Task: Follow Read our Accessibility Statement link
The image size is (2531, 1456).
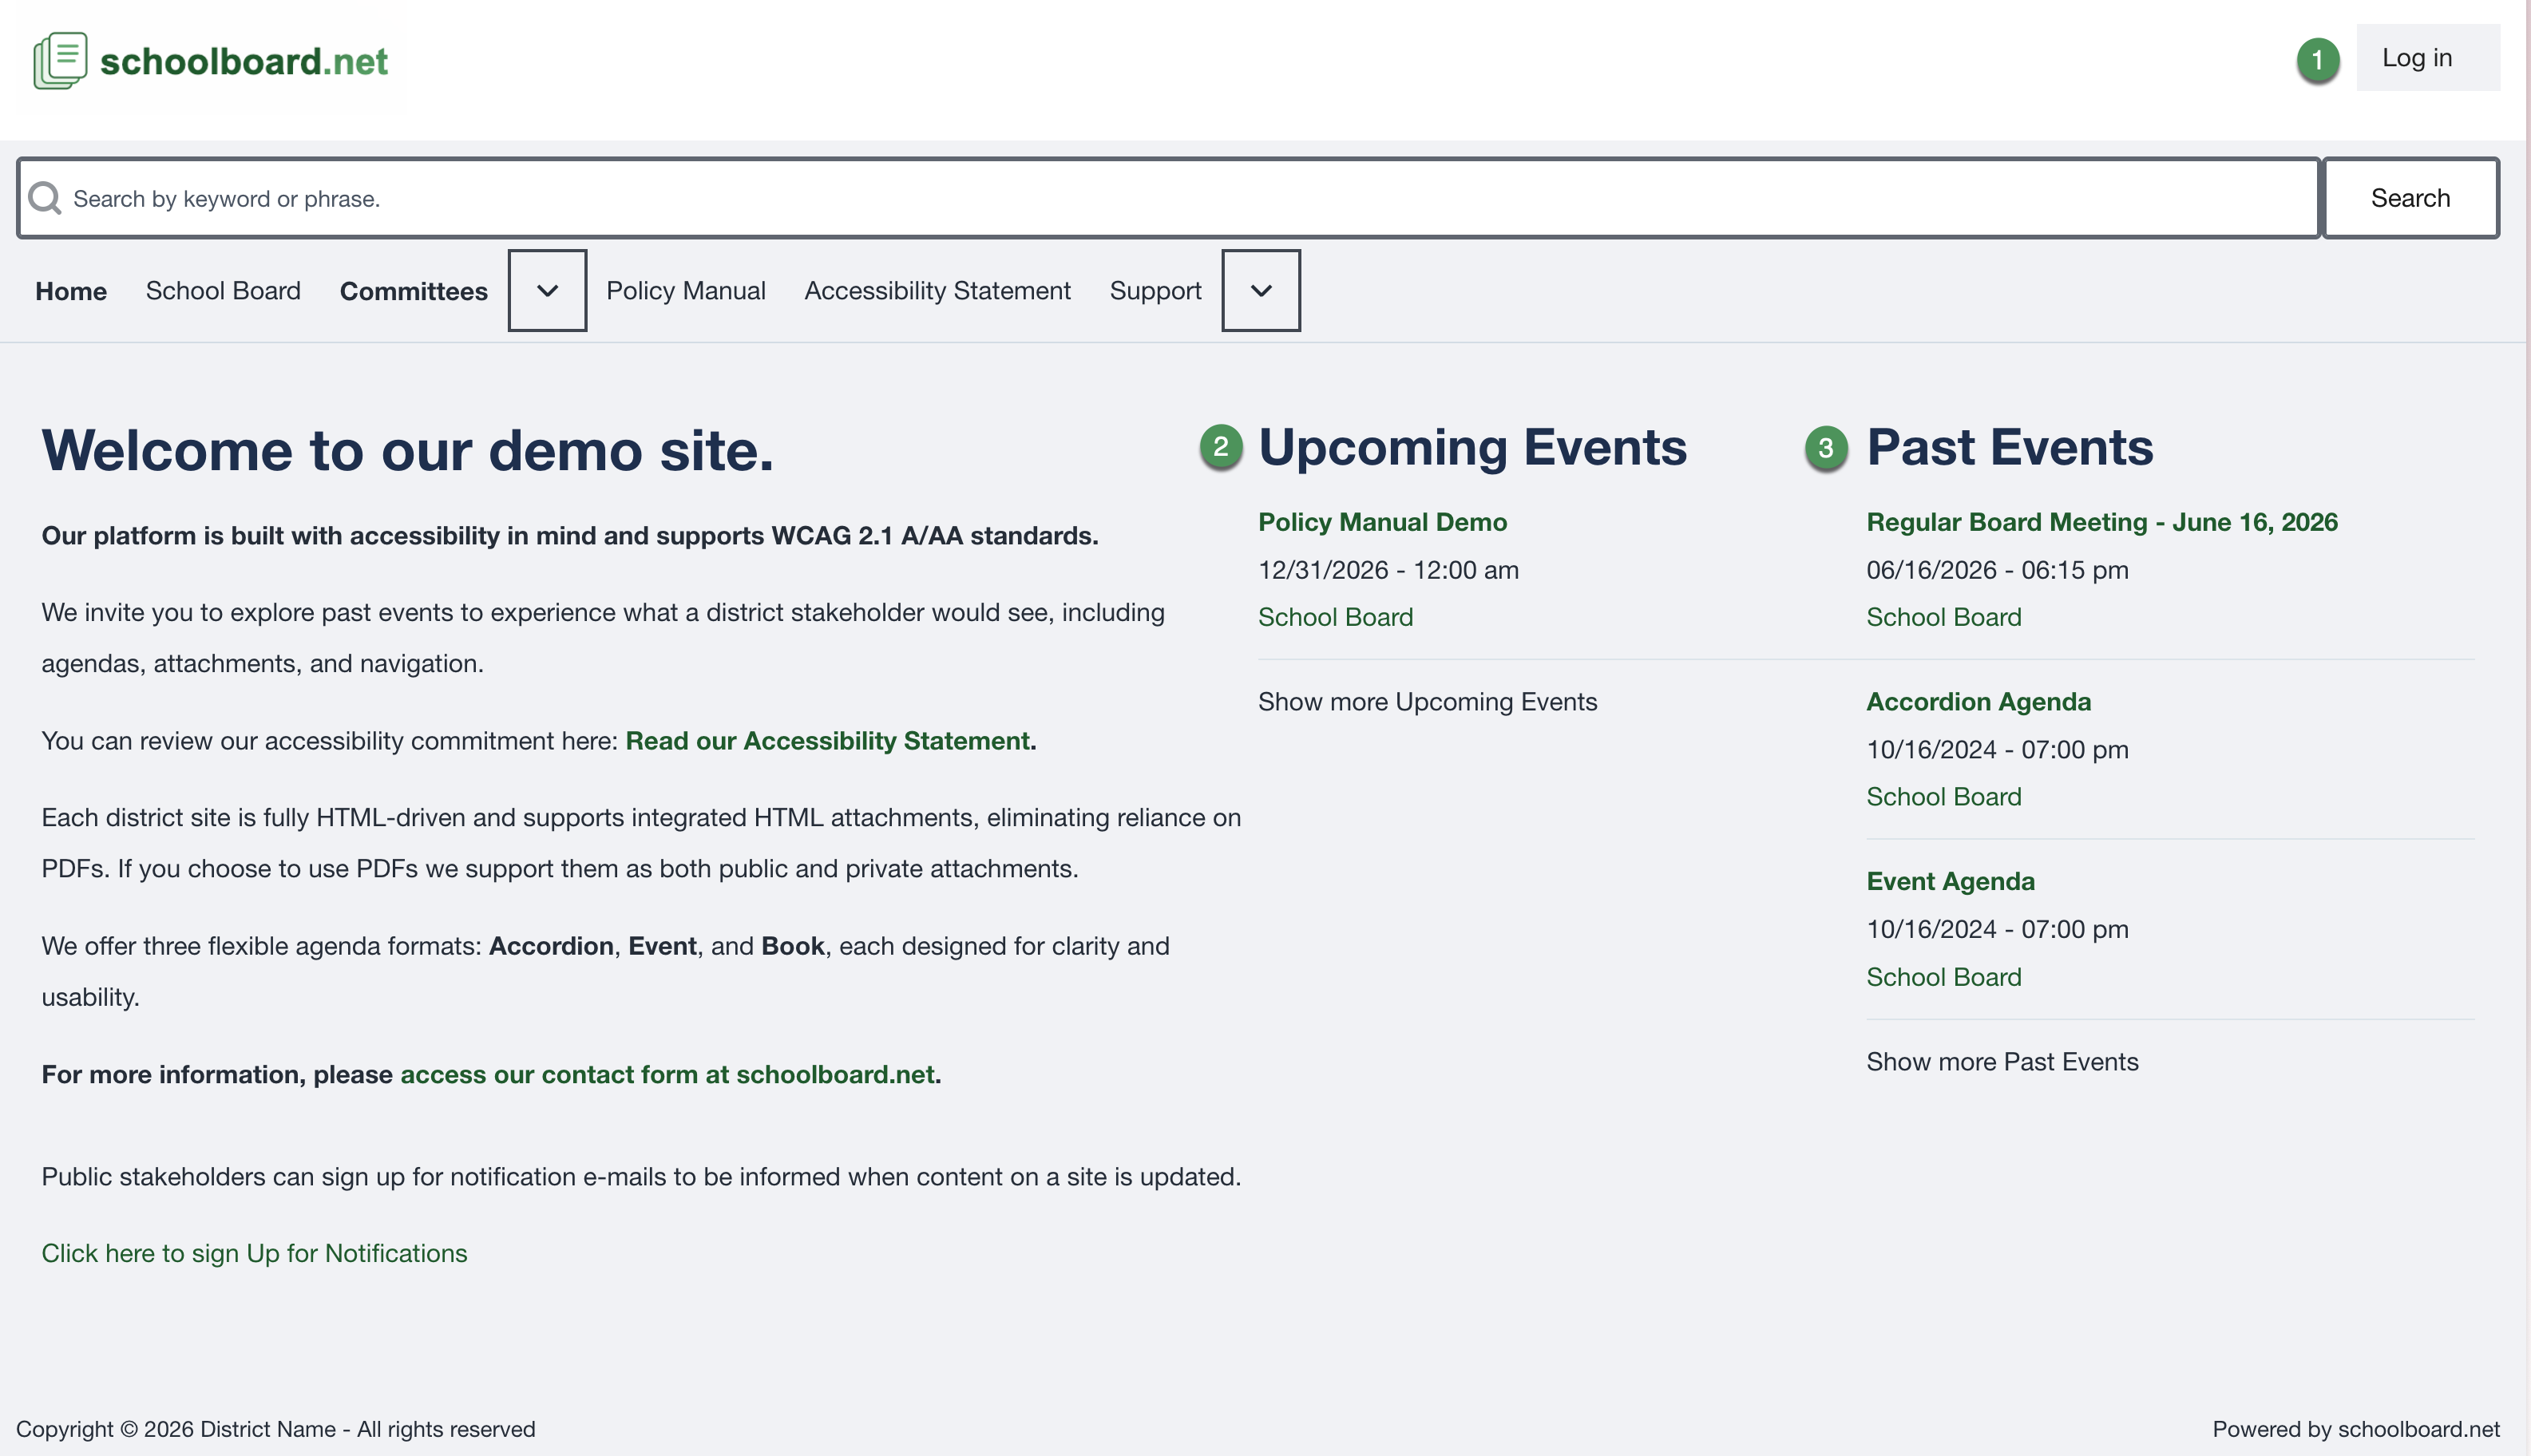Action: tap(827, 741)
